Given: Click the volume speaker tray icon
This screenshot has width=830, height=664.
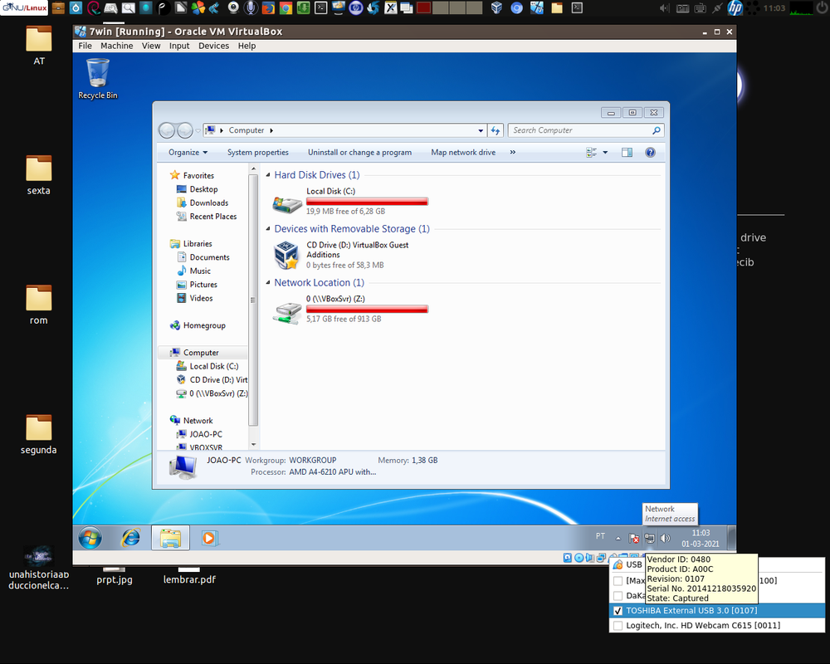Looking at the screenshot, I should coord(666,539).
